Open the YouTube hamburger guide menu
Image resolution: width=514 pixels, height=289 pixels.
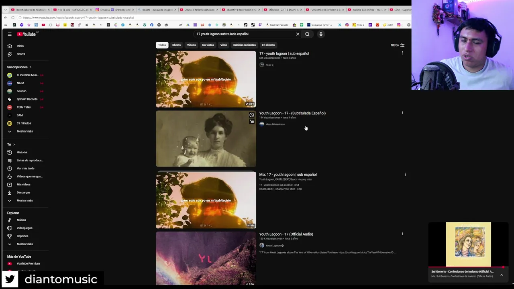[10, 34]
